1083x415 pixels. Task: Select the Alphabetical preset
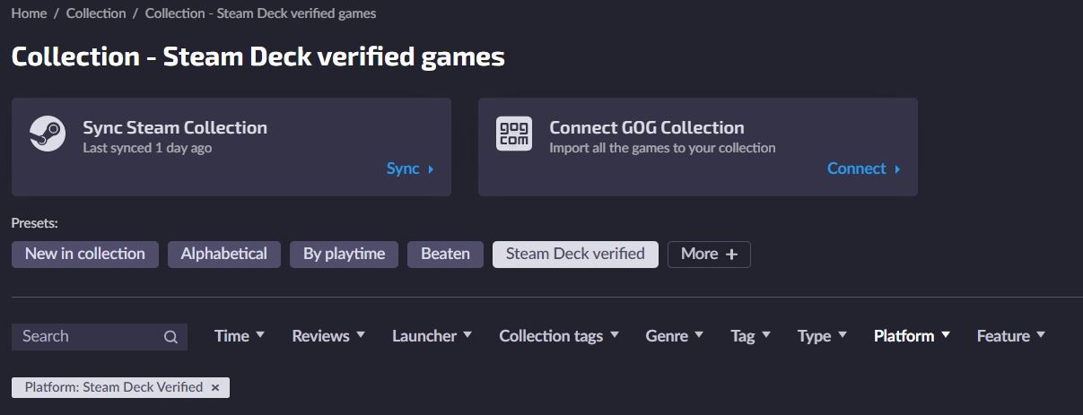tap(224, 254)
